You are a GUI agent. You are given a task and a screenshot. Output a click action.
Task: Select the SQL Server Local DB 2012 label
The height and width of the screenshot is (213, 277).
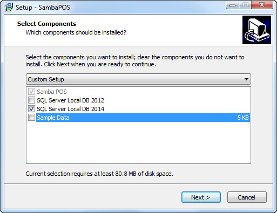coord(70,100)
